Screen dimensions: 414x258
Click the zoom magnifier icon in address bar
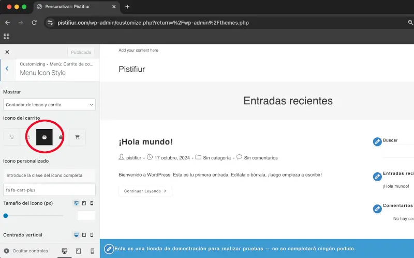coord(410,23)
